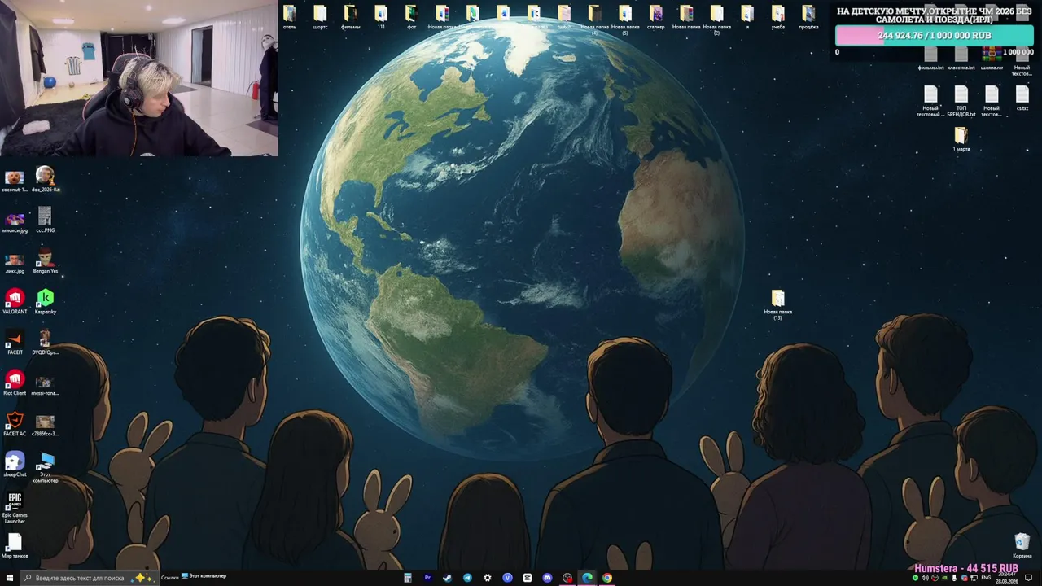This screenshot has height=586, width=1042.
Task: Open the sheepChat desktop icon
Action: 15,465
